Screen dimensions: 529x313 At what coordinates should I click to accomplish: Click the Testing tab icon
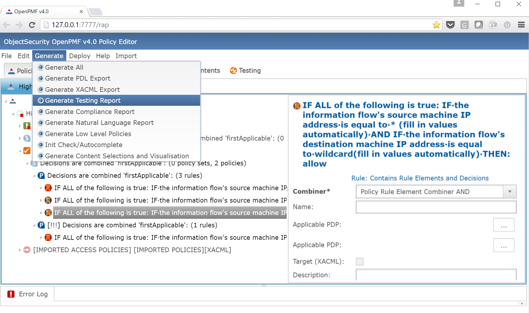[x=233, y=70]
